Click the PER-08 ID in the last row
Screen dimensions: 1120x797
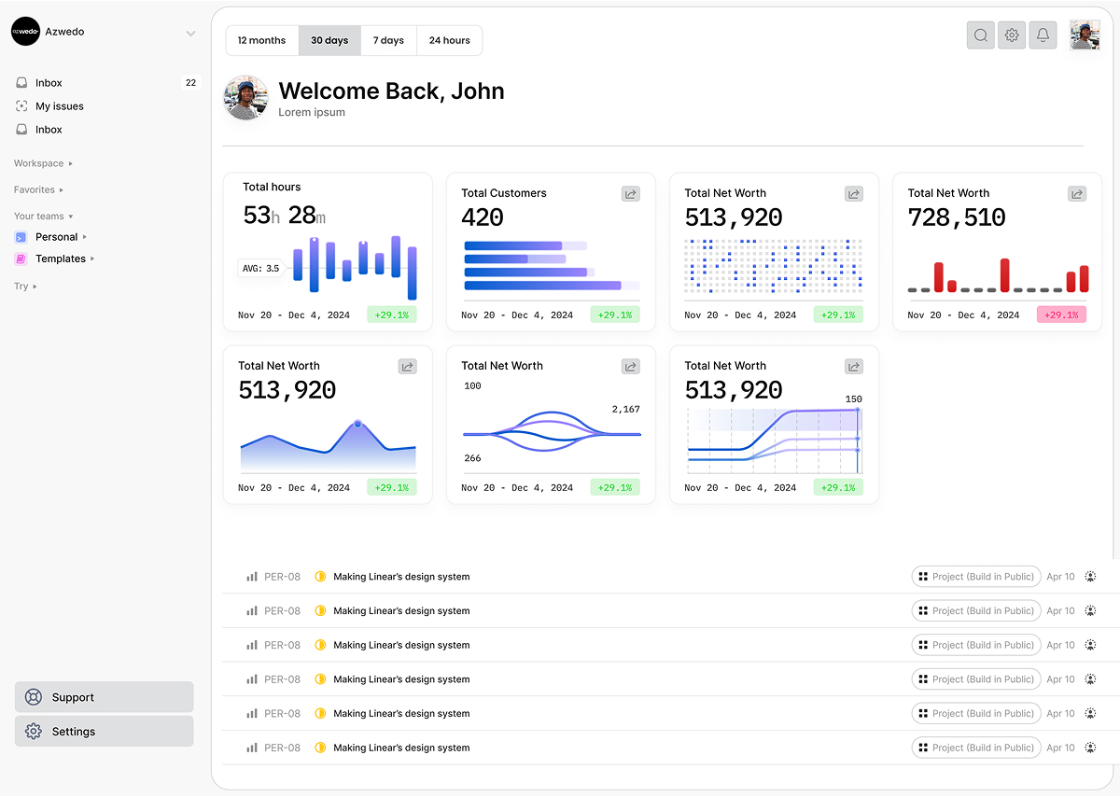click(282, 748)
